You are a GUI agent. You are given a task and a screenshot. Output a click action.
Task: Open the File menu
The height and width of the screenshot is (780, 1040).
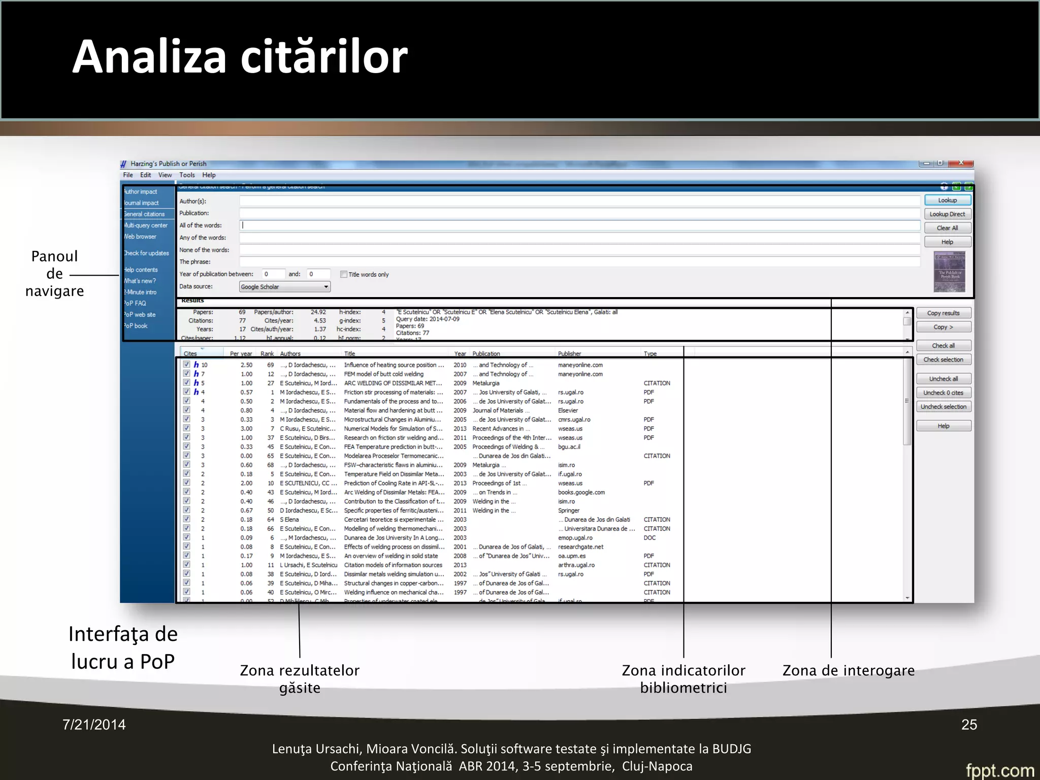click(128, 175)
